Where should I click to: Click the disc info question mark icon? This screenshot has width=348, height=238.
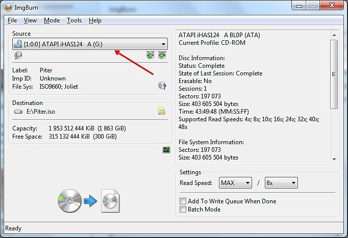tap(162, 86)
